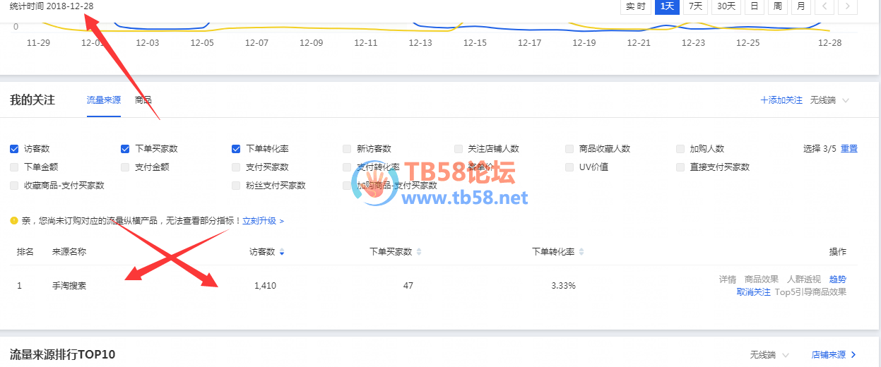Uncheck the 访客数 checkbox
The height and width of the screenshot is (367, 881).
pos(14,149)
